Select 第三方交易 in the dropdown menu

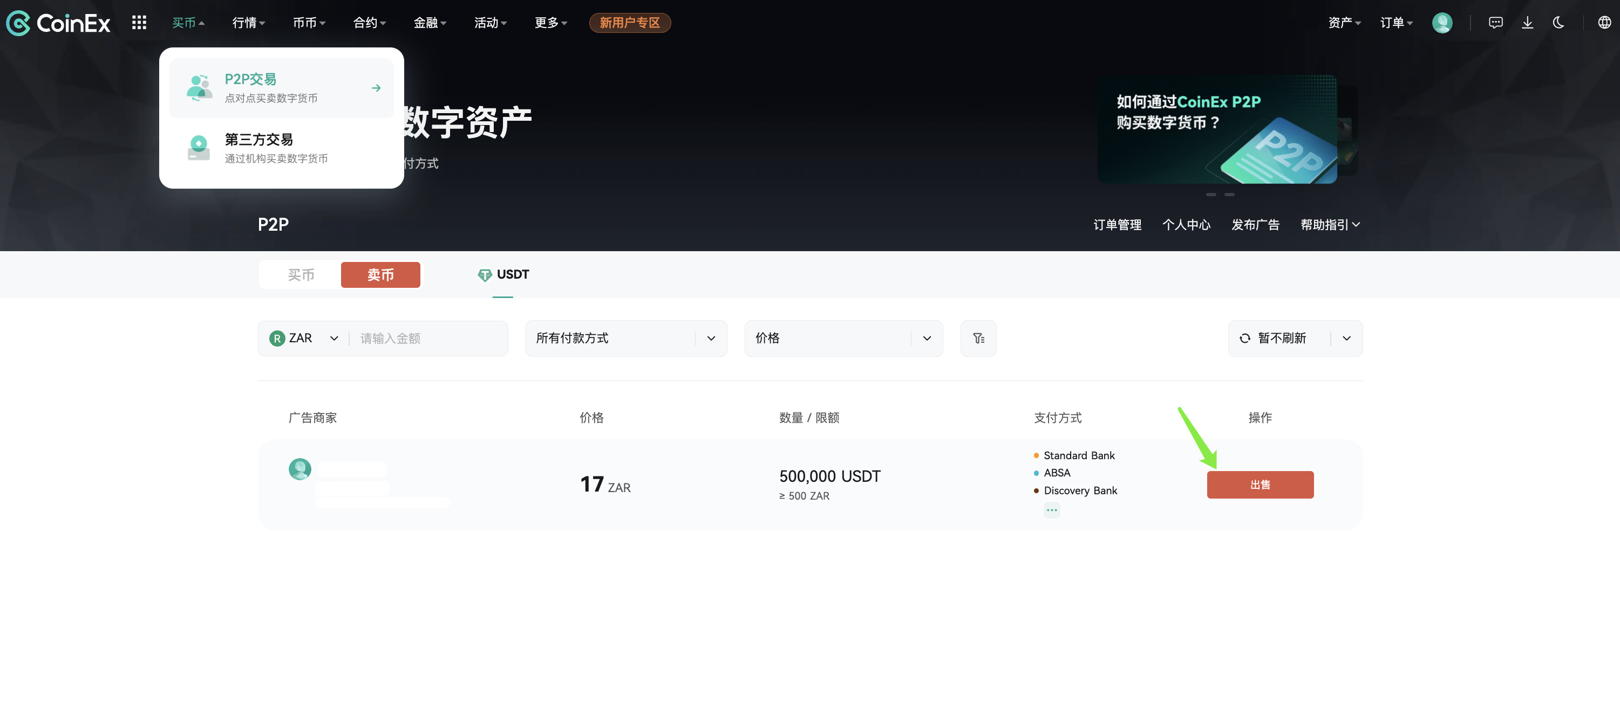coord(281,148)
